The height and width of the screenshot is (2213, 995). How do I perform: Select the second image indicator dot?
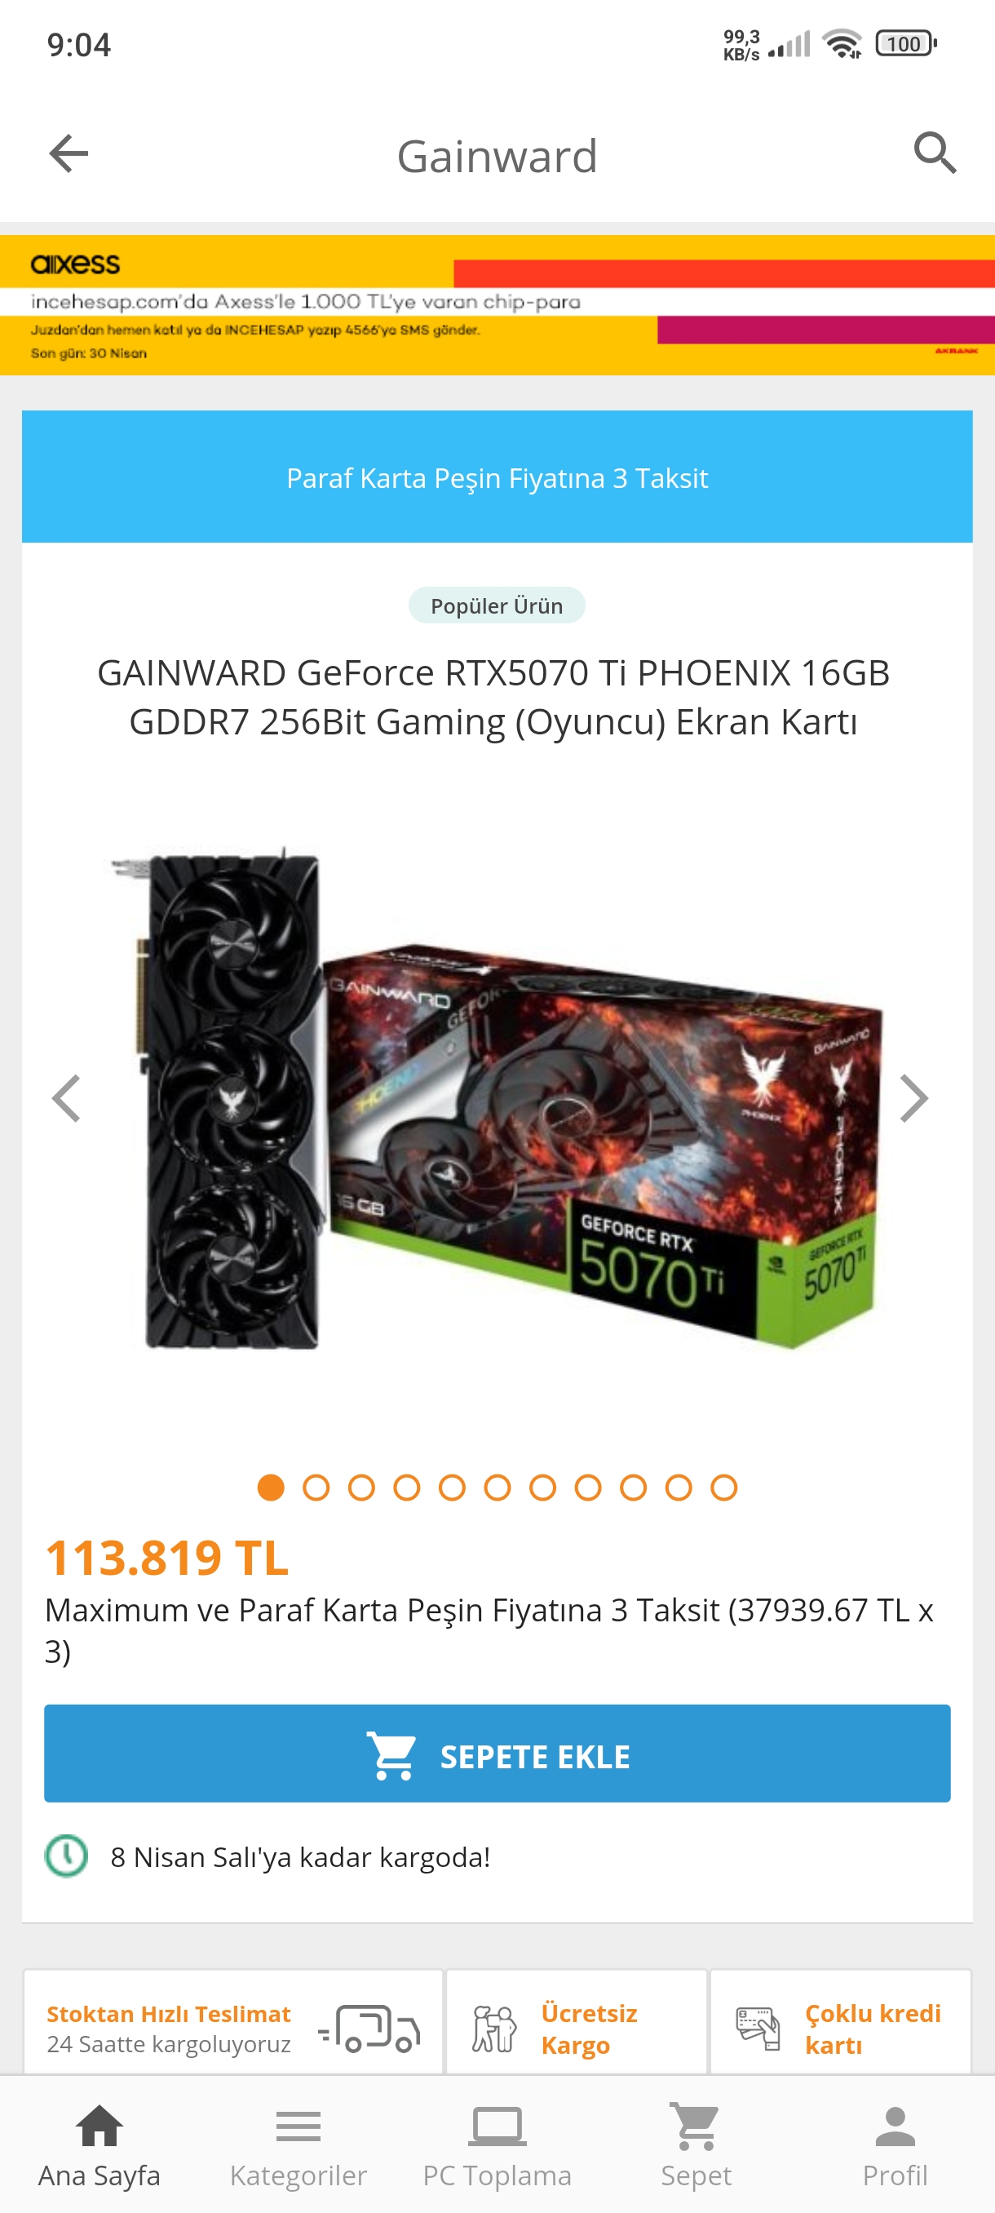click(x=316, y=1487)
